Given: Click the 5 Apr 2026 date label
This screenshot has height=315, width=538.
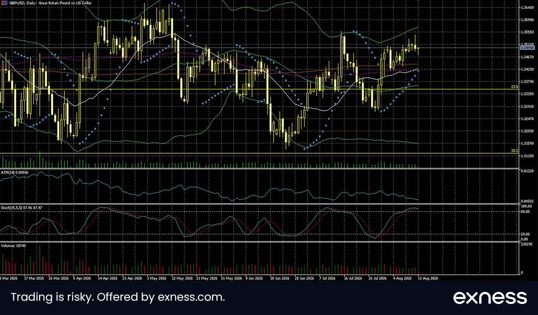Looking at the screenshot, I should click(82, 278).
